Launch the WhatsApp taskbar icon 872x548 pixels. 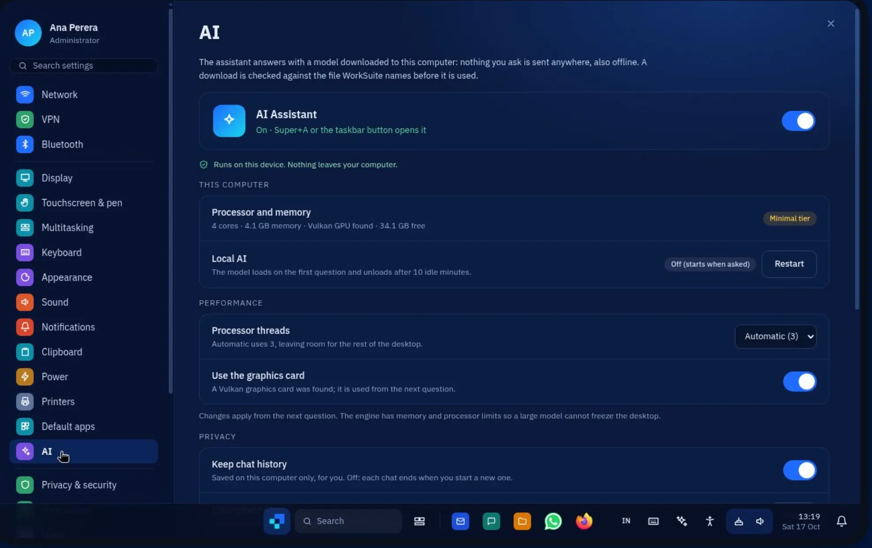553,521
